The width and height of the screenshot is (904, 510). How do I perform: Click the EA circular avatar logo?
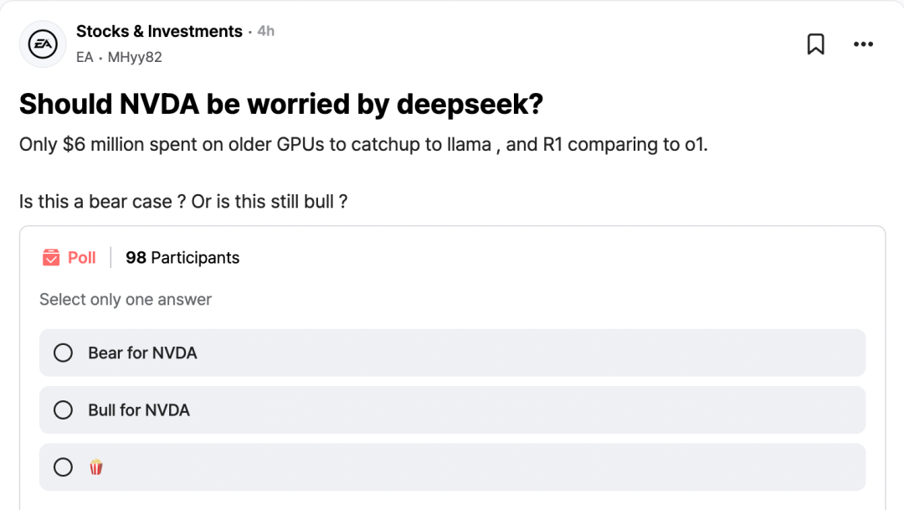[x=43, y=44]
